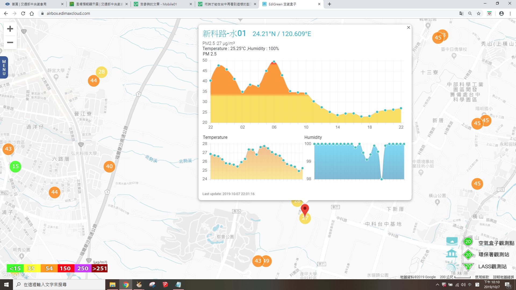
Task: Open the blue MENU side panel
Action: point(4,68)
